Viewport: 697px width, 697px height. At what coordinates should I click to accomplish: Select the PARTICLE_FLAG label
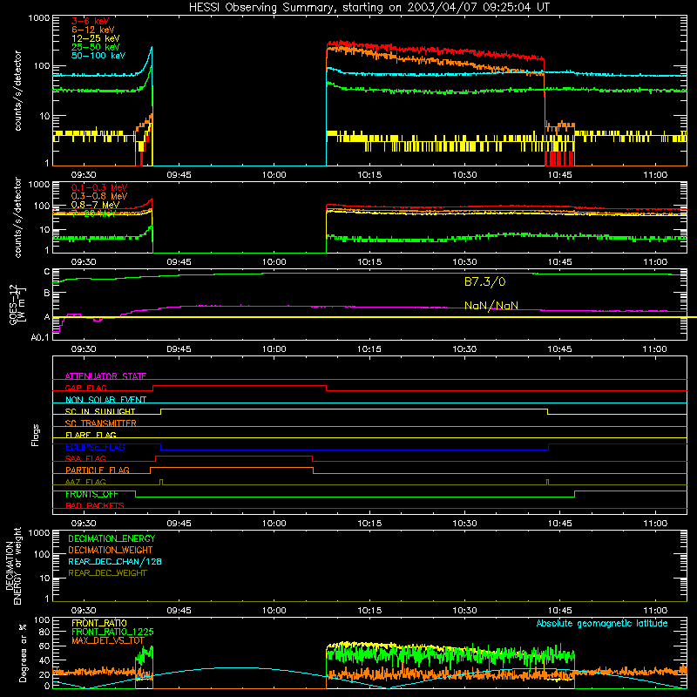click(98, 470)
